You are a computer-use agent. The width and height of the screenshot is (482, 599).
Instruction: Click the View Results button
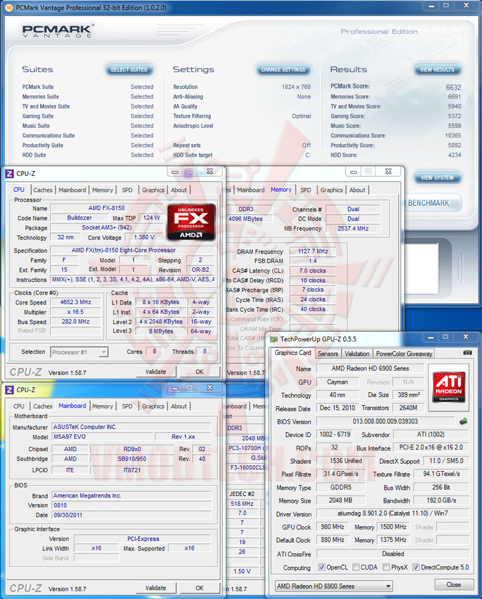point(438,70)
